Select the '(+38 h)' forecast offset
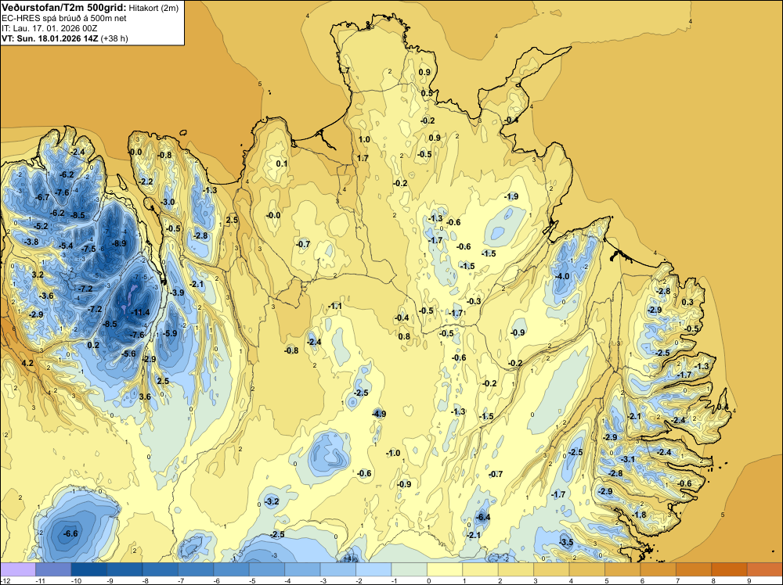The width and height of the screenshot is (783, 585). point(114,38)
